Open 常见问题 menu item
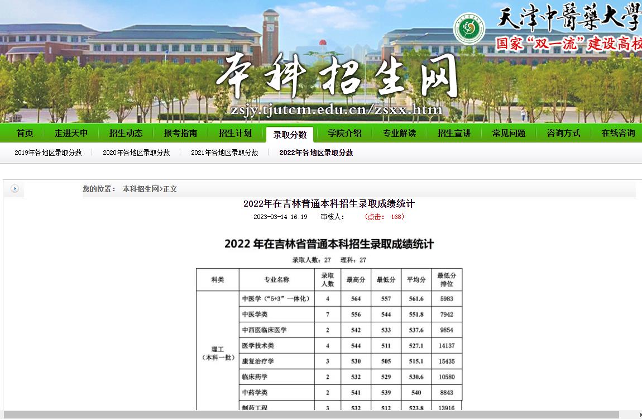 pyautogui.click(x=509, y=133)
